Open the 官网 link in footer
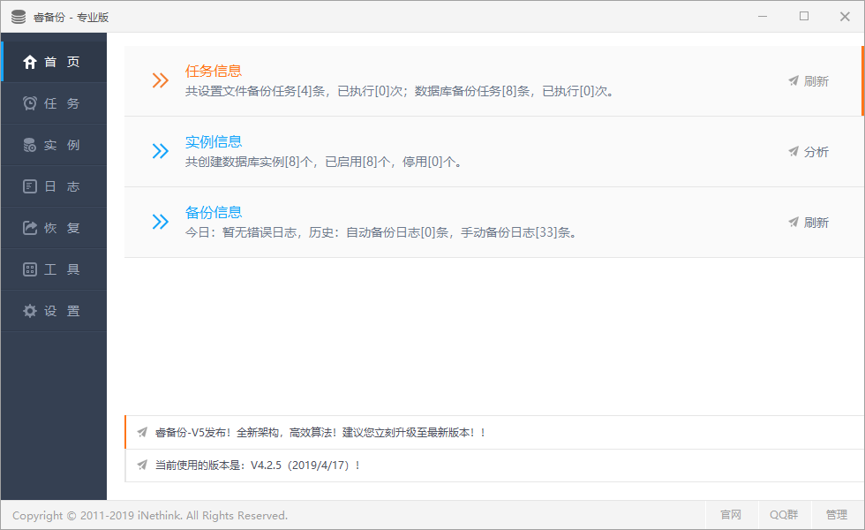The height and width of the screenshot is (530, 865). tap(731, 515)
